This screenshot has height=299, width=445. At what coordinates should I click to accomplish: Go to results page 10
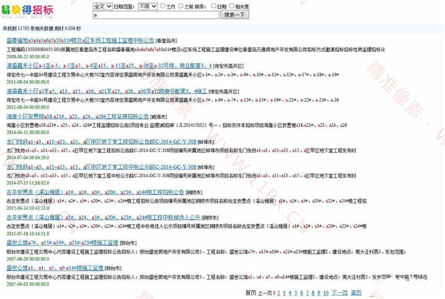326,293
